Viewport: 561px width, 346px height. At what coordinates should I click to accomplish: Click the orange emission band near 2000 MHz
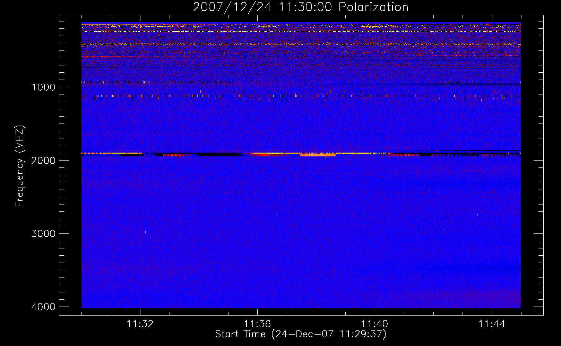318,155
